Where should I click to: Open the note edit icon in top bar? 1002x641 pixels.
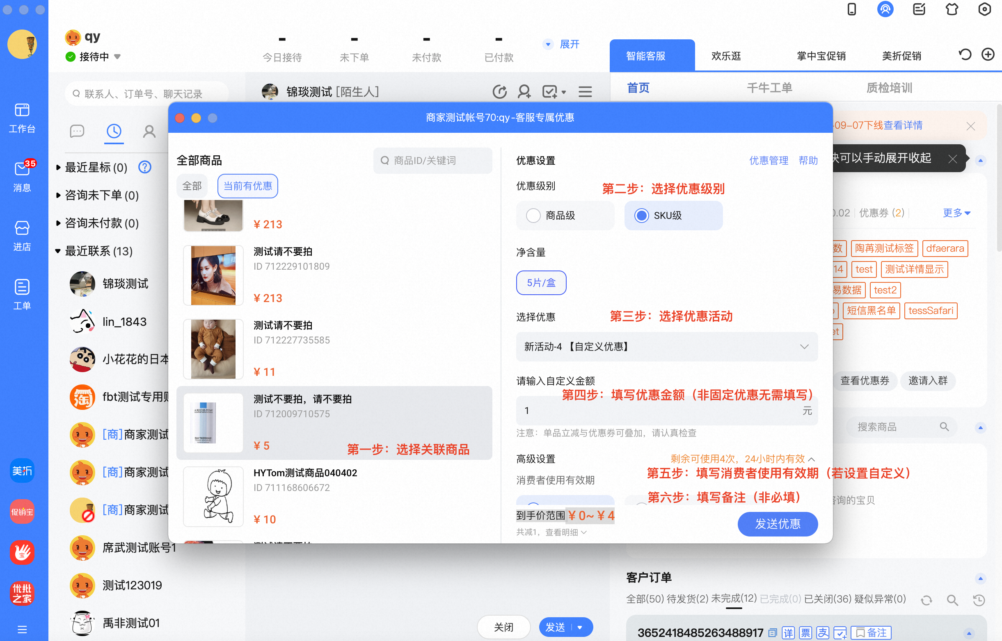point(919,9)
